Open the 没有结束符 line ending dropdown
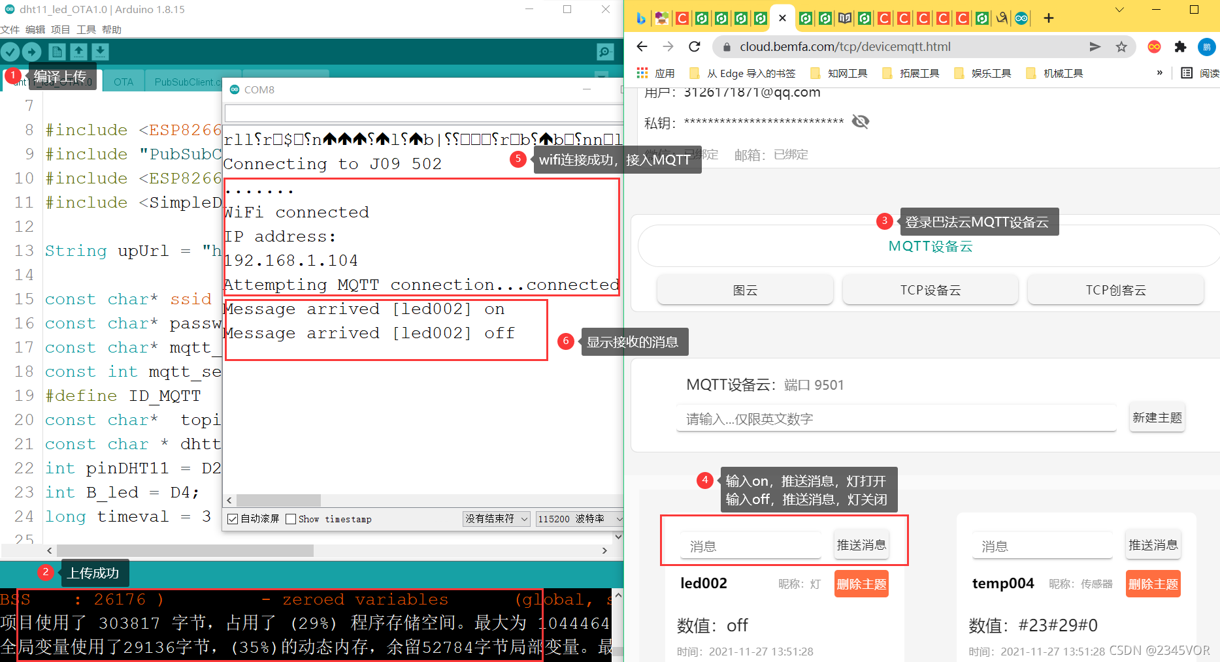1220x662 pixels. pyautogui.click(x=497, y=519)
